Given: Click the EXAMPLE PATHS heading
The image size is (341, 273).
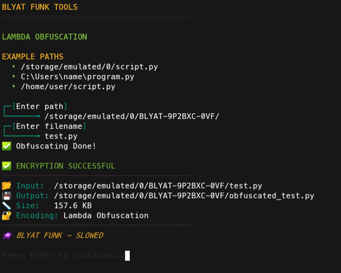Looking at the screenshot, I should pyautogui.click(x=33, y=57).
